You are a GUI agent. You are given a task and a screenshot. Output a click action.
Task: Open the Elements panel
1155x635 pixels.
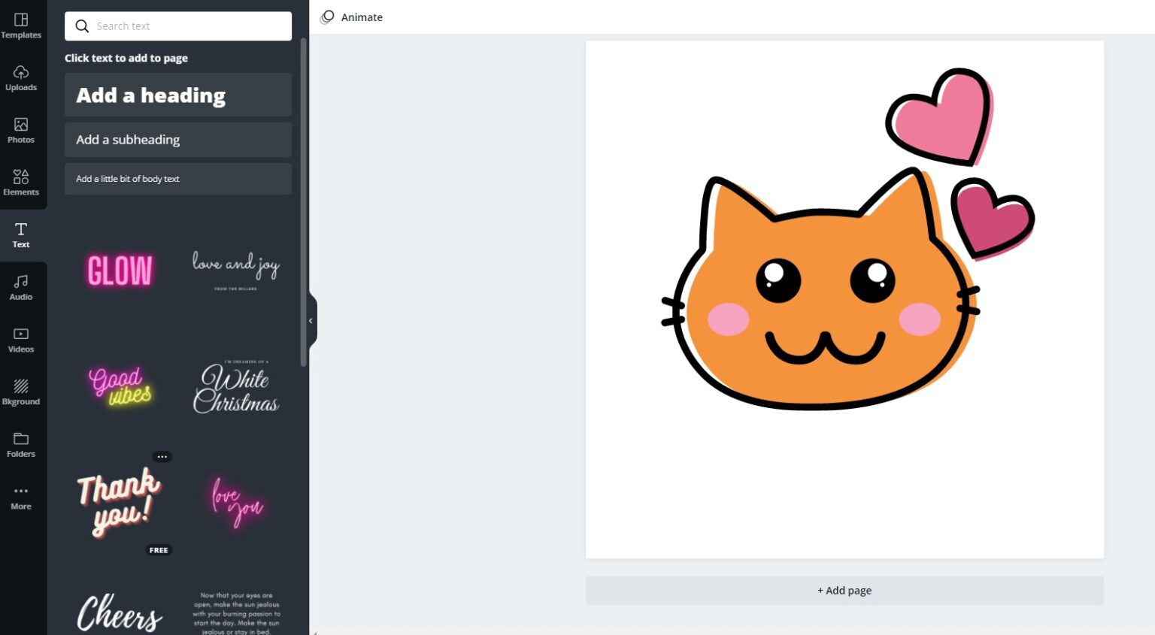tap(21, 183)
